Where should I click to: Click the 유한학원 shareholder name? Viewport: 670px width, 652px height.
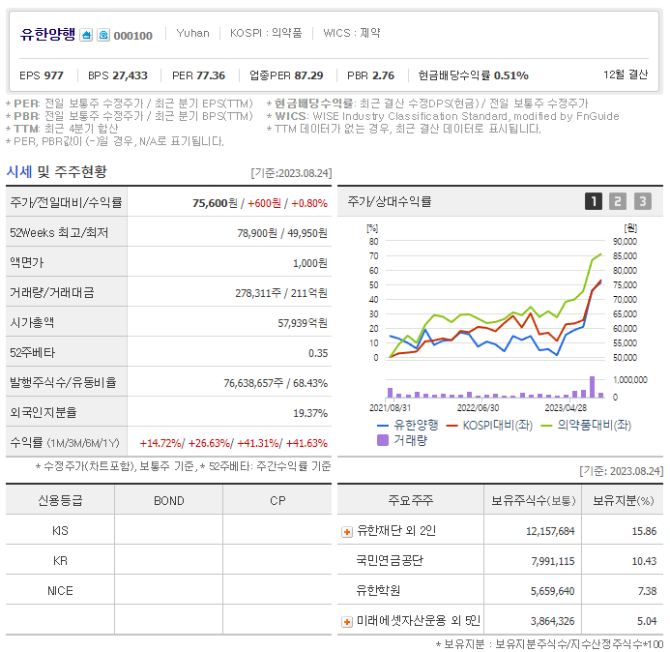coord(378,590)
